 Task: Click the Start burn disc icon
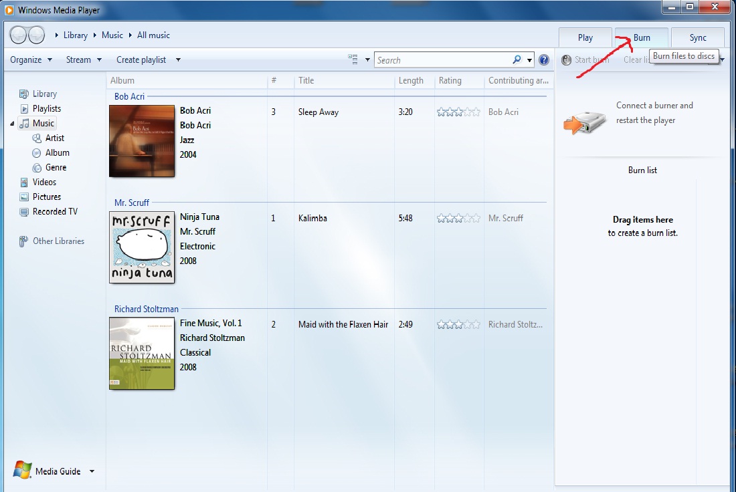[567, 60]
